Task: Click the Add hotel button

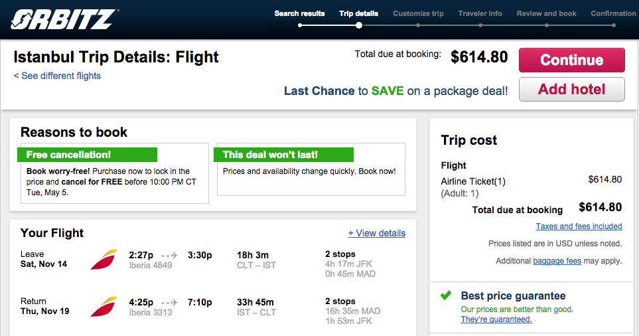Action: [572, 89]
